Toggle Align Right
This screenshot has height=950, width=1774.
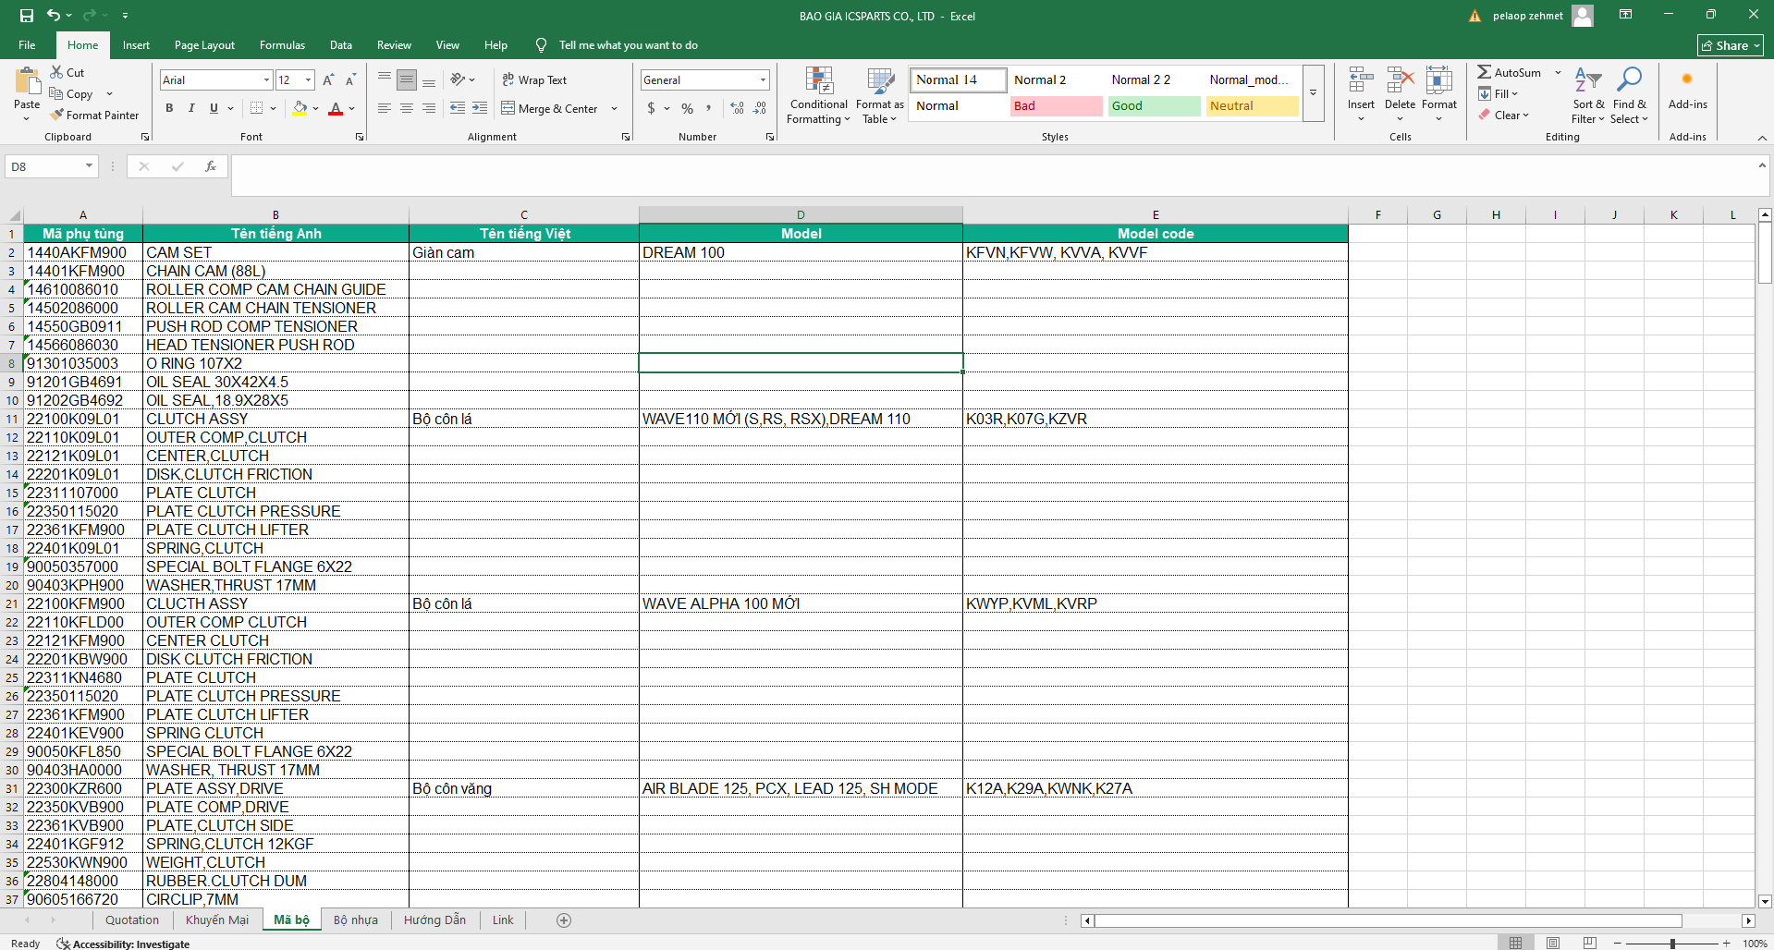pos(429,108)
